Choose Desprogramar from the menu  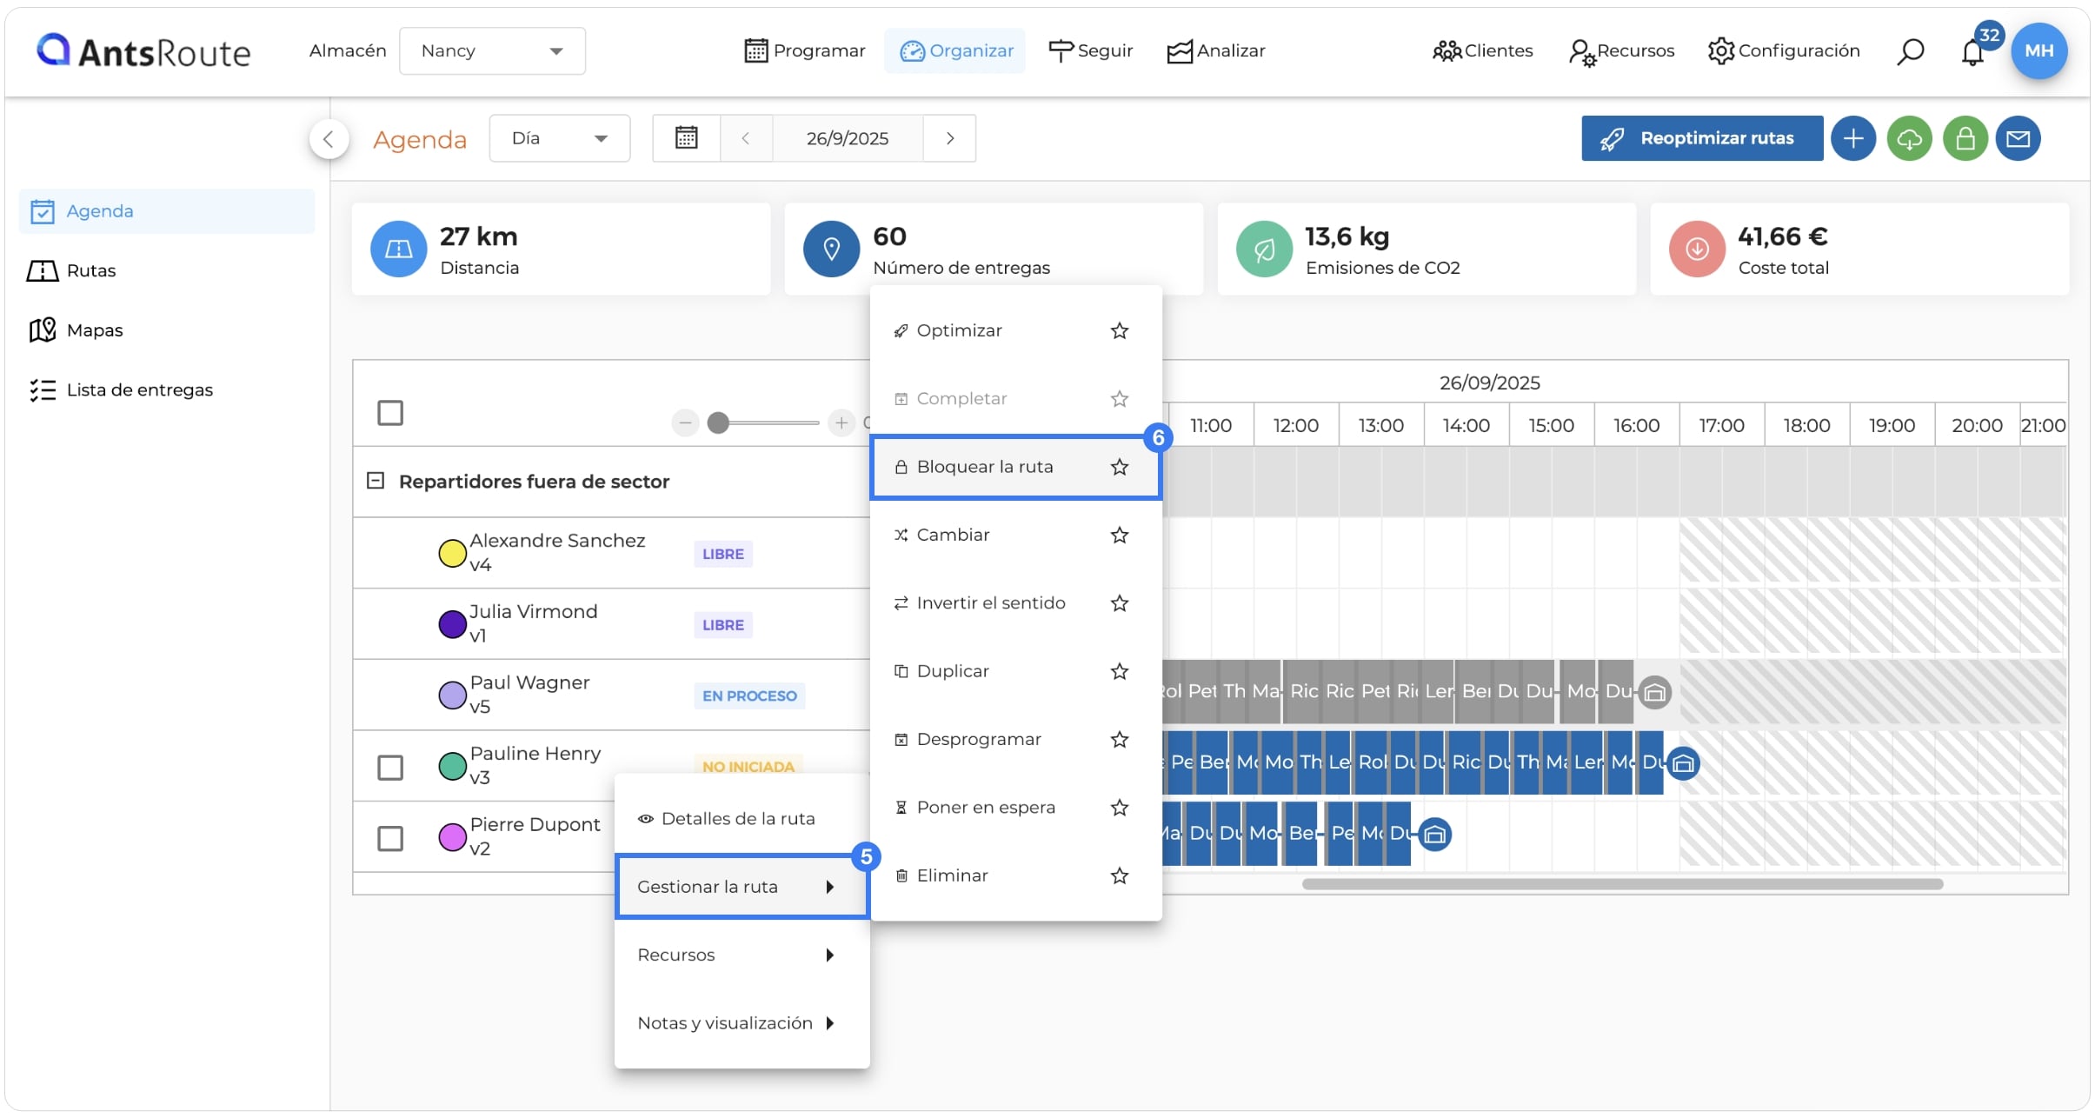(1015, 740)
